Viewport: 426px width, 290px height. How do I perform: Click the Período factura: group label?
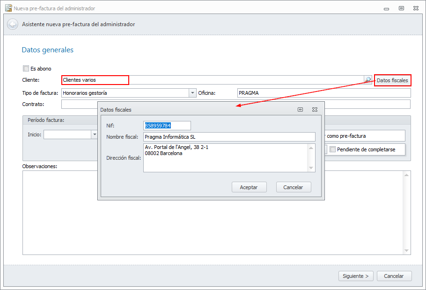click(x=46, y=120)
